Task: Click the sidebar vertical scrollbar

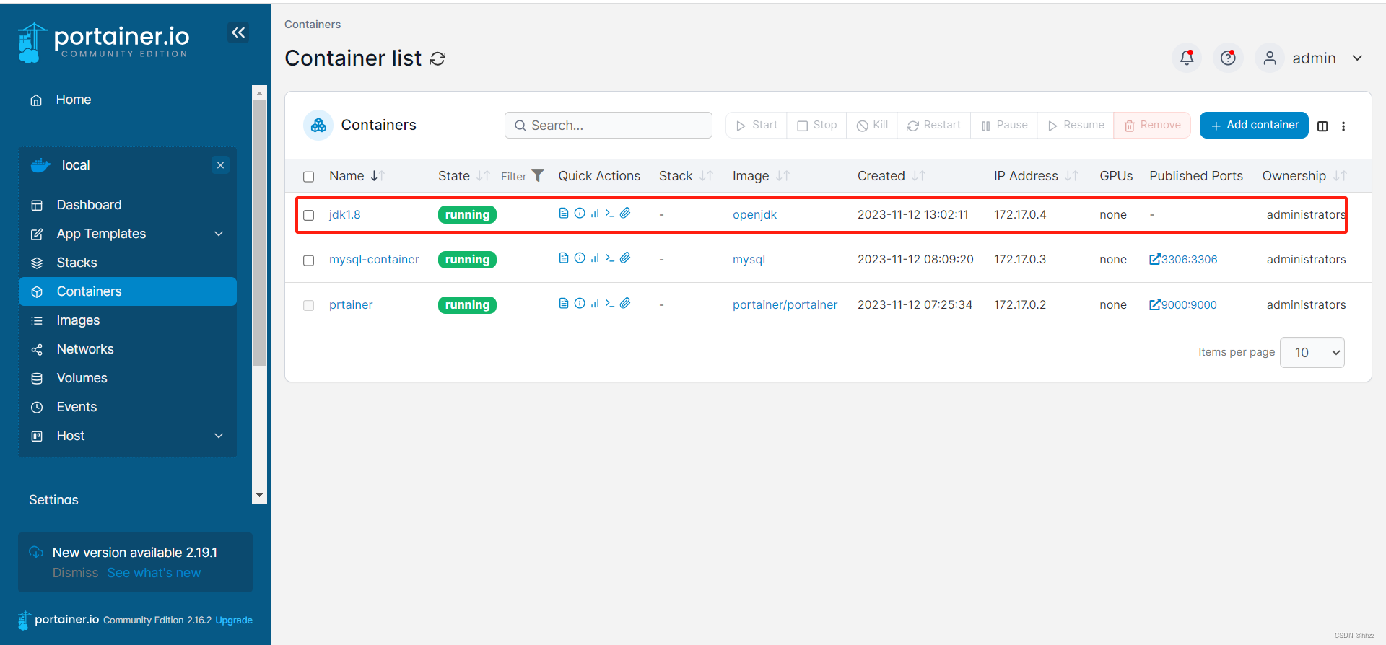Action: pos(259,234)
